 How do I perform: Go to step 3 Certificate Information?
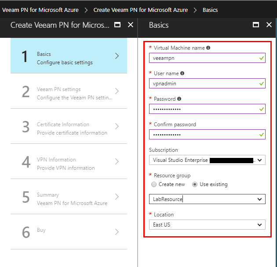(69, 126)
